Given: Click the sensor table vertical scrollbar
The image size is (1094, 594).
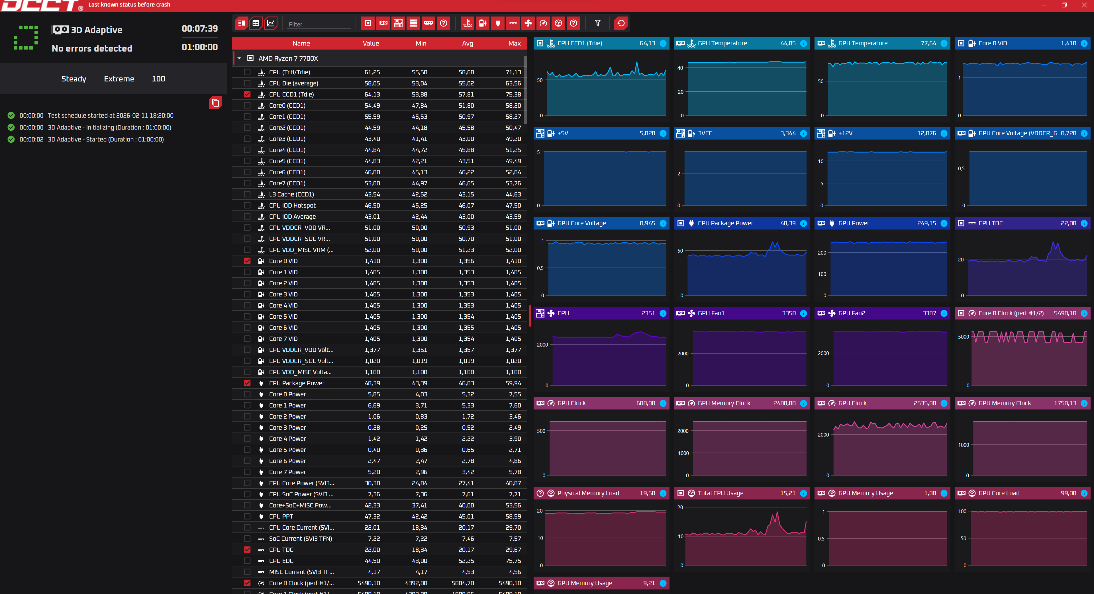Looking at the screenshot, I should (x=525, y=90).
